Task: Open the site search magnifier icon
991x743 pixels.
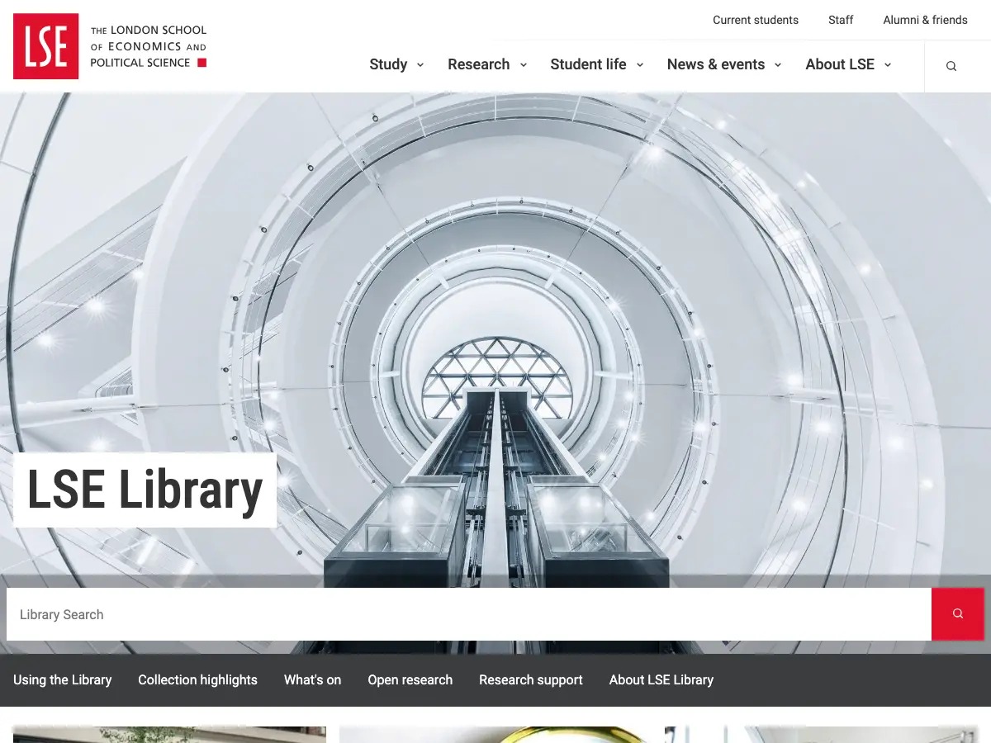Action: coord(951,66)
